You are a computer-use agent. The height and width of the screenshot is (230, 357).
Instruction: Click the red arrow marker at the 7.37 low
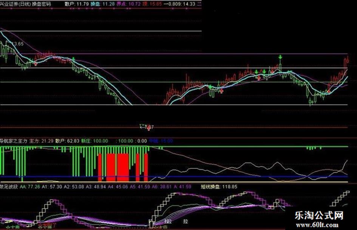point(149,128)
